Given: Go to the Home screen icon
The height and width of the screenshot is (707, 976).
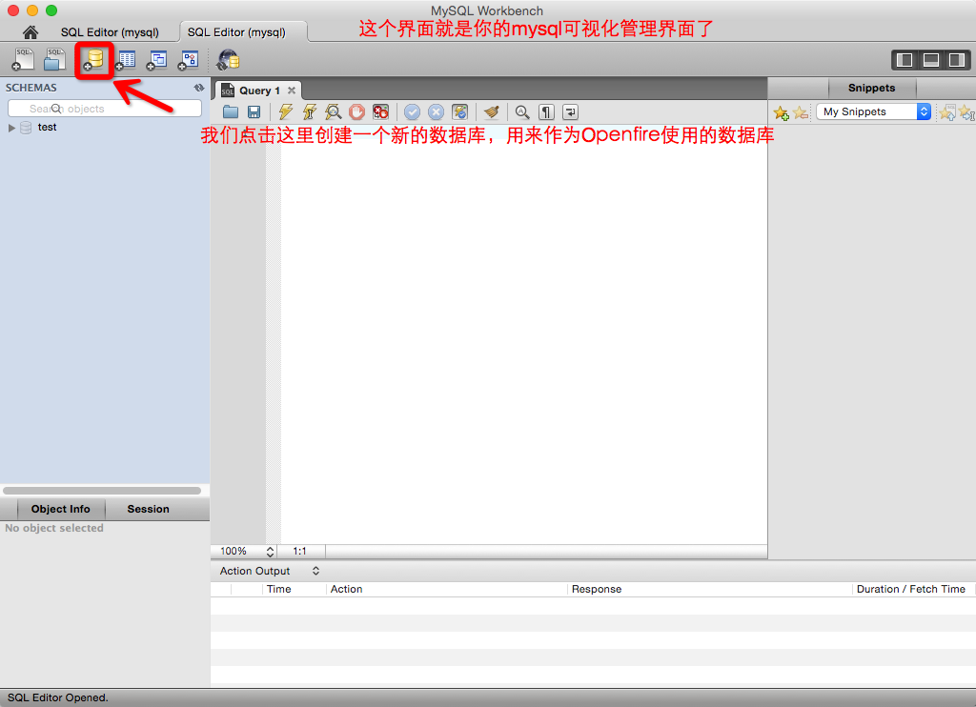Looking at the screenshot, I should click(30, 31).
